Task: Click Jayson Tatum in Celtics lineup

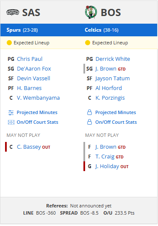Action: click(112, 79)
